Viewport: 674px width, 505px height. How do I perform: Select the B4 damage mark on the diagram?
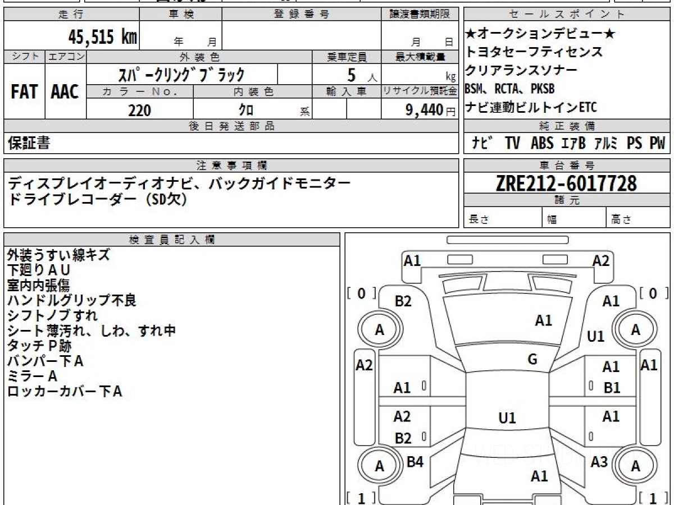click(x=415, y=462)
